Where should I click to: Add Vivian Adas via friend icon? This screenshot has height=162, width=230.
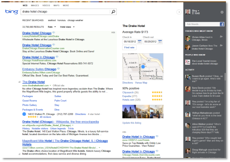coord(221,36)
